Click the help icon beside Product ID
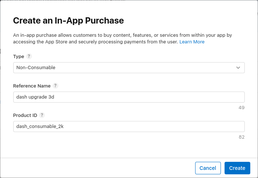This screenshot has width=258, height=178. point(42,115)
